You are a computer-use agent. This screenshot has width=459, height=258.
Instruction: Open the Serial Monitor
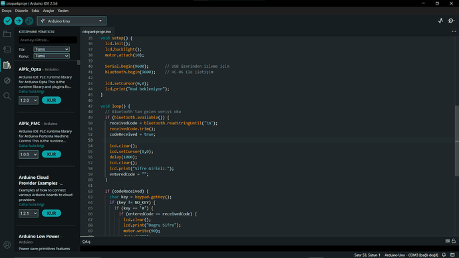pos(451,21)
